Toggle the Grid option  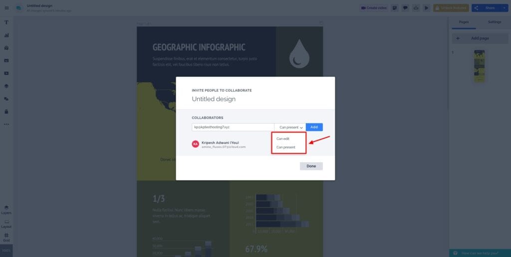[6, 237]
